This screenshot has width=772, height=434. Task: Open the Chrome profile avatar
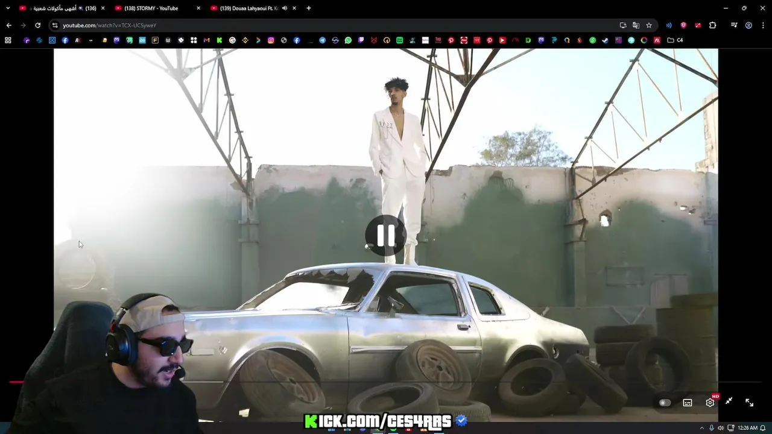coord(748,25)
